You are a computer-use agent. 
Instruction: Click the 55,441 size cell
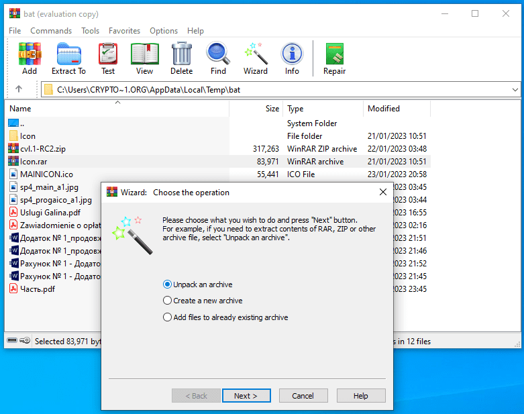(x=268, y=174)
